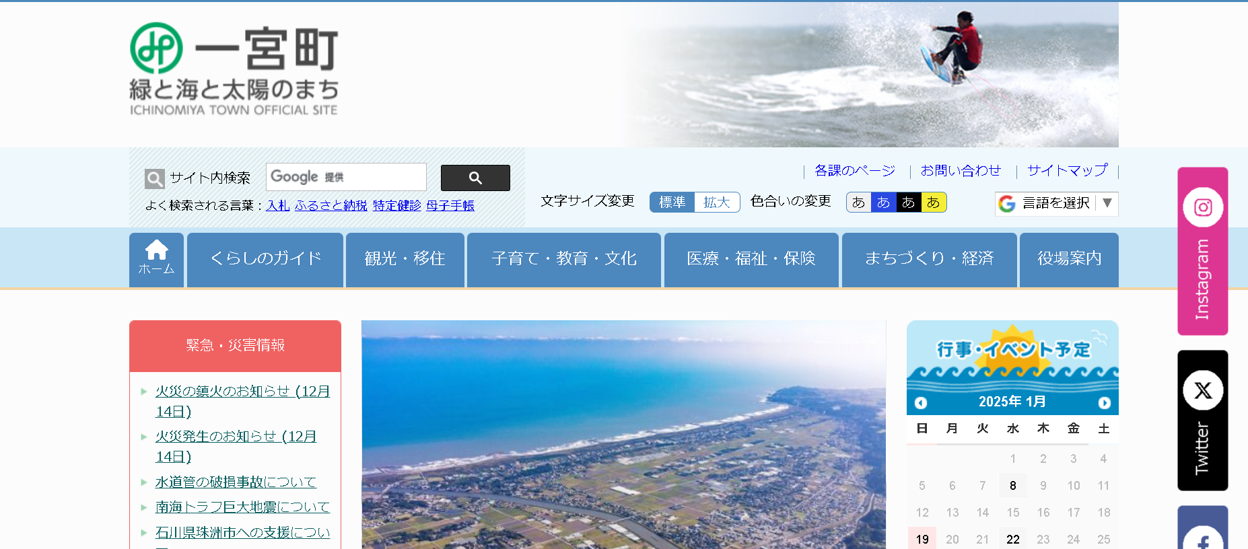Click the gray site-search magnifier icon

(154, 178)
